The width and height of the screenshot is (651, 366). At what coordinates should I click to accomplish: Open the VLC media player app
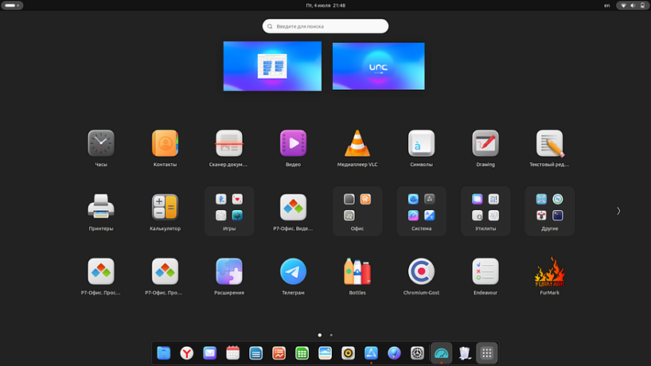[x=357, y=144]
